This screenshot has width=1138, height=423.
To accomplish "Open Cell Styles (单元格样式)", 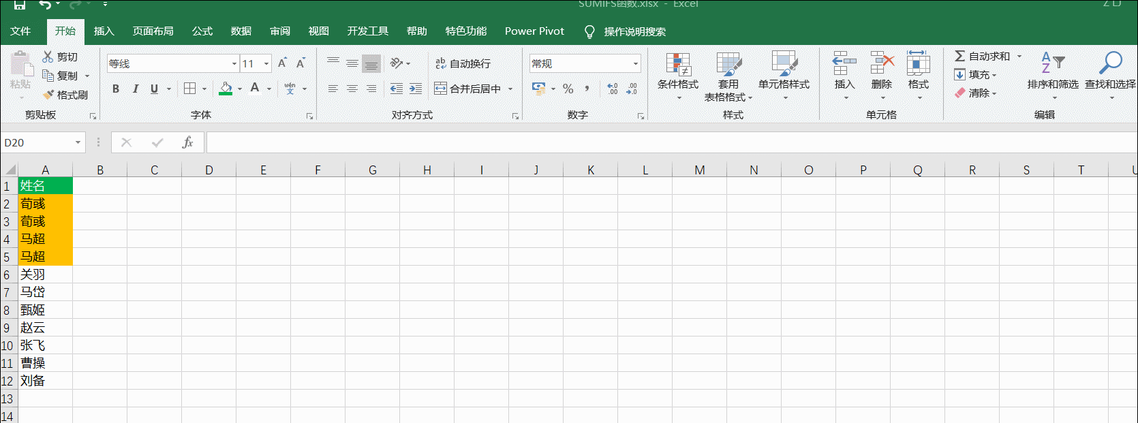I will click(784, 76).
